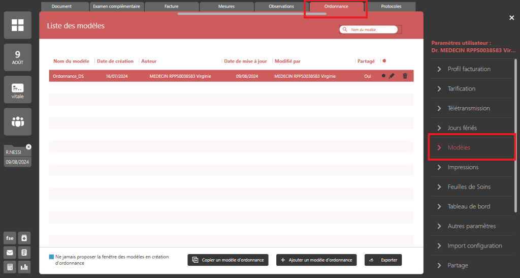Switch to the Protocoles tab
This screenshot has height=278, width=520.
pos(391,7)
